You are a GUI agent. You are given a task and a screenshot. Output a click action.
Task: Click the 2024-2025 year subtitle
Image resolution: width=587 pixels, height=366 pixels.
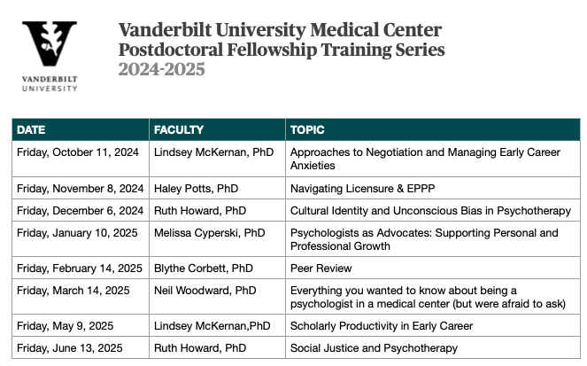click(x=161, y=68)
